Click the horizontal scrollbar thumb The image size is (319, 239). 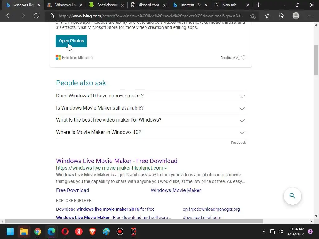pos(134,221)
